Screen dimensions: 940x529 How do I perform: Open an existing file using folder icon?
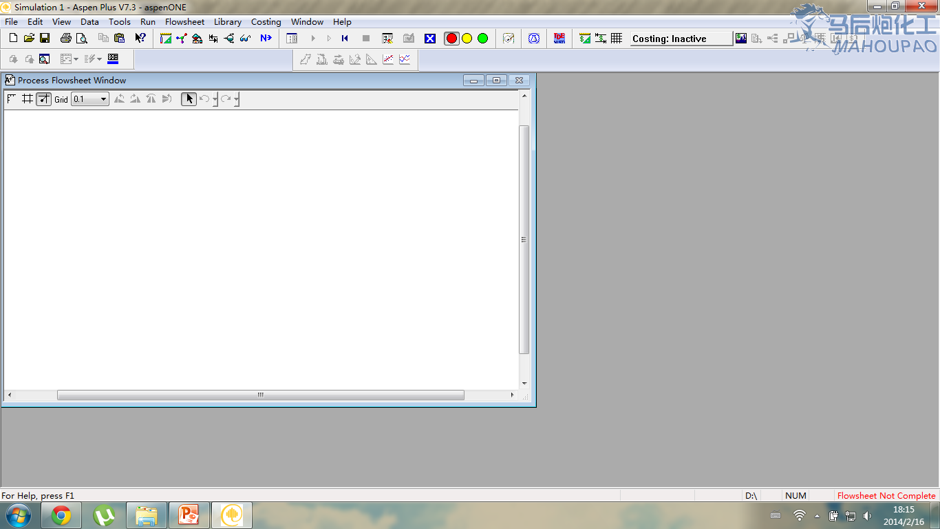[29, 39]
